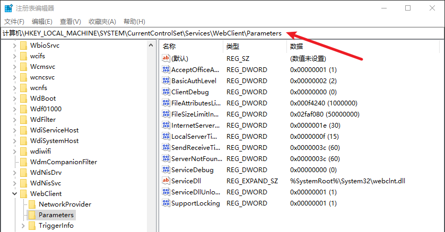445x232 pixels.
Task: Click the BasicAuthLevel DWORD value icon
Action: coord(165,81)
